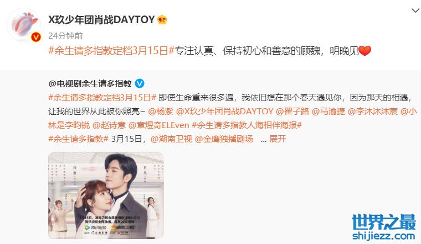Open the post options chevron at top right
This screenshot has height=244, width=421.
pyautogui.click(x=415, y=10)
